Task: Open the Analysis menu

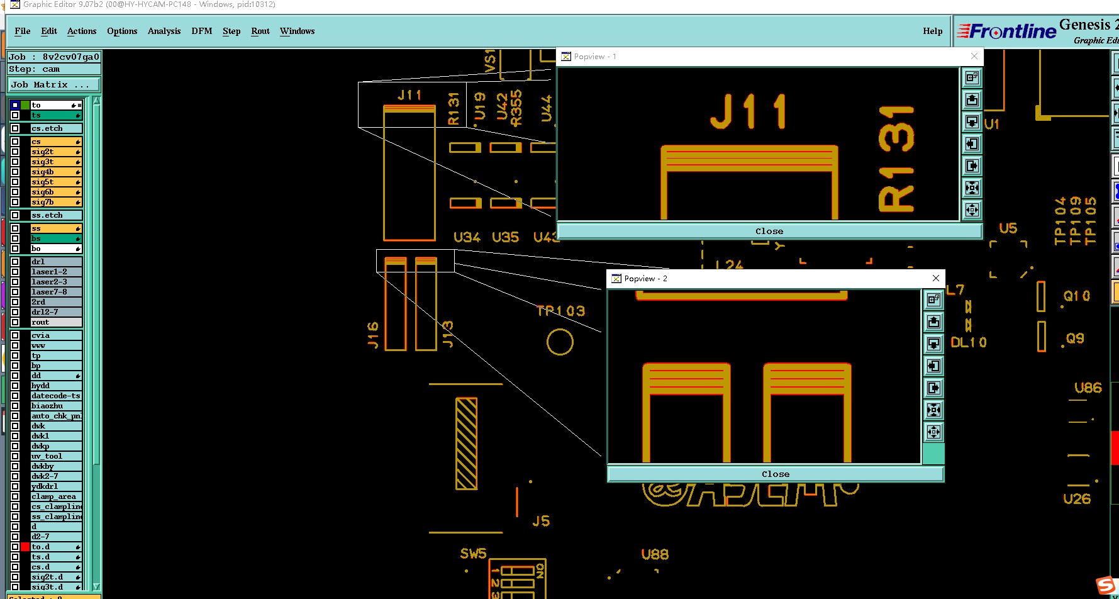Action: 164,31
